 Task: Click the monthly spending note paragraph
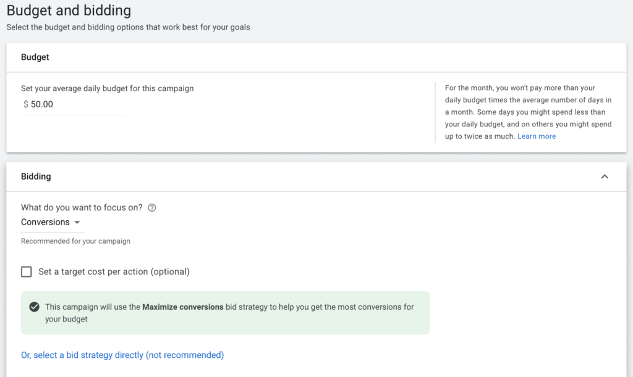[x=528, y=112]
